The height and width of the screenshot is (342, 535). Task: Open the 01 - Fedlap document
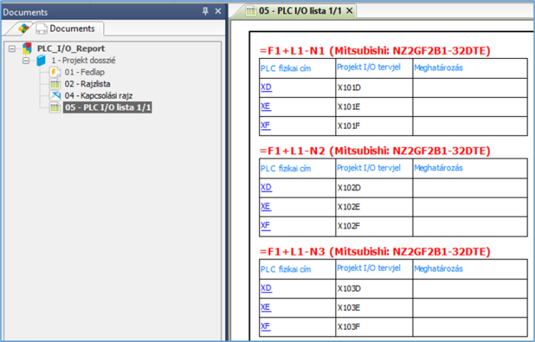point(84,72)
